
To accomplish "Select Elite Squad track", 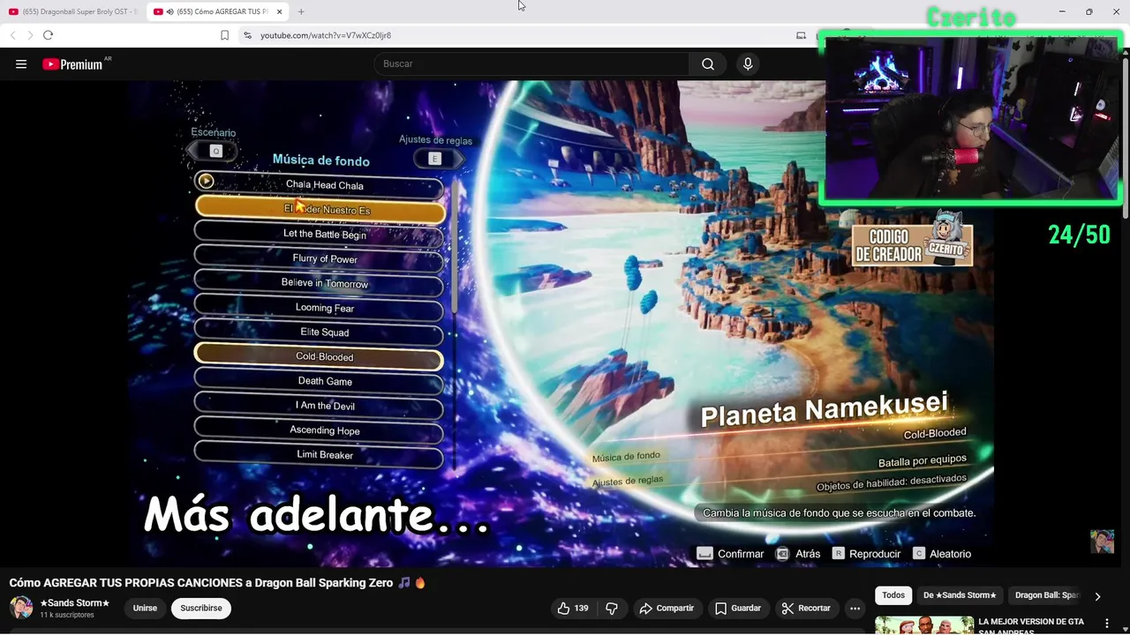I will 319,332.
